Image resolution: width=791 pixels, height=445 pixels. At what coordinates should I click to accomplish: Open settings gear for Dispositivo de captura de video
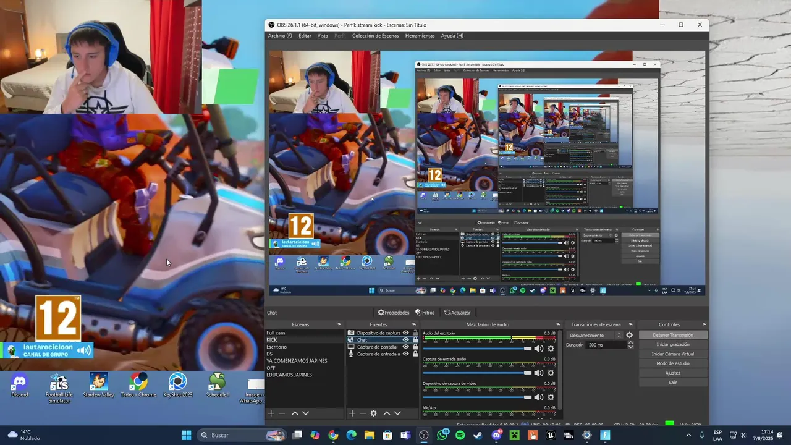click(x=551, y=397)
